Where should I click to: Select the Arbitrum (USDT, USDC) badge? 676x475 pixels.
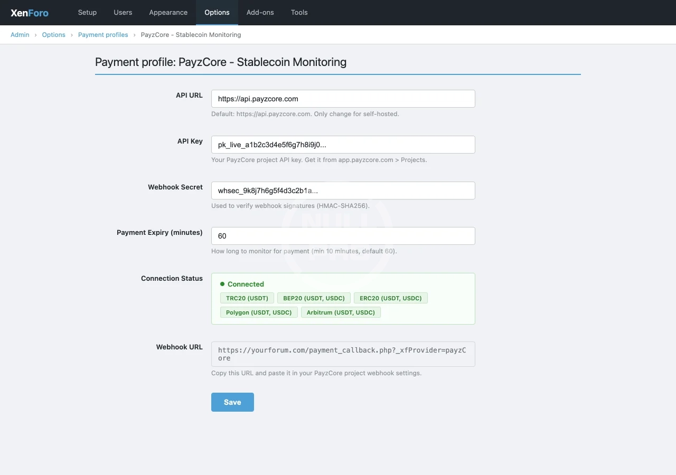click(x=341, y=312)
